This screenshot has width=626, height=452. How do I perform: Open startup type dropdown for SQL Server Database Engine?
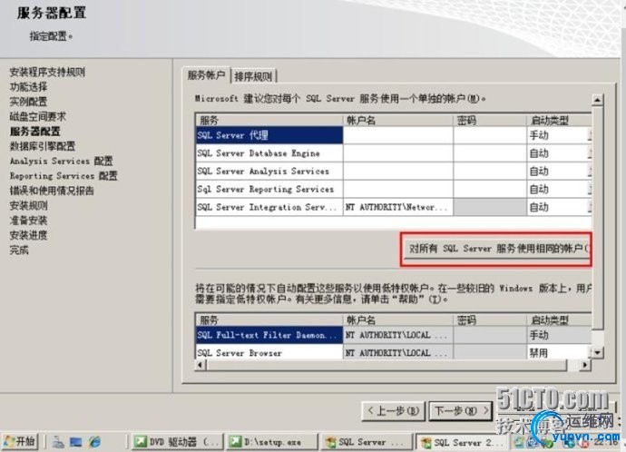click(x=590, y=152)
